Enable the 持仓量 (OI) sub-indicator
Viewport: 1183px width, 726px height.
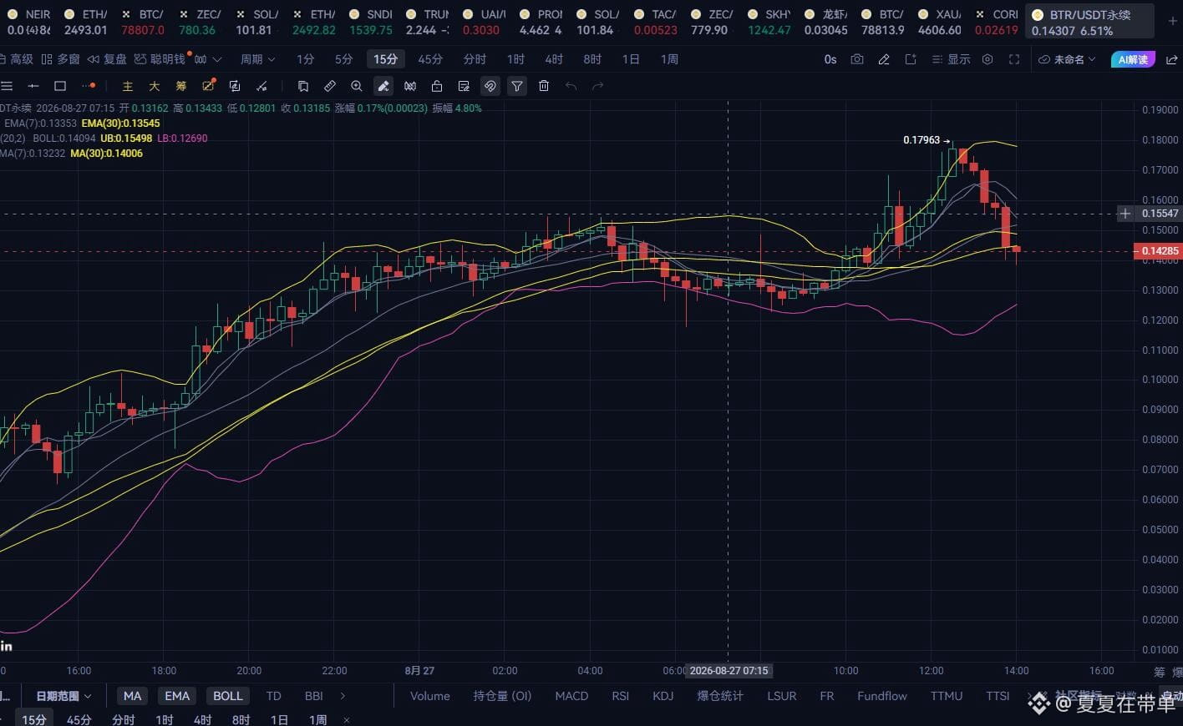[502, 696]
